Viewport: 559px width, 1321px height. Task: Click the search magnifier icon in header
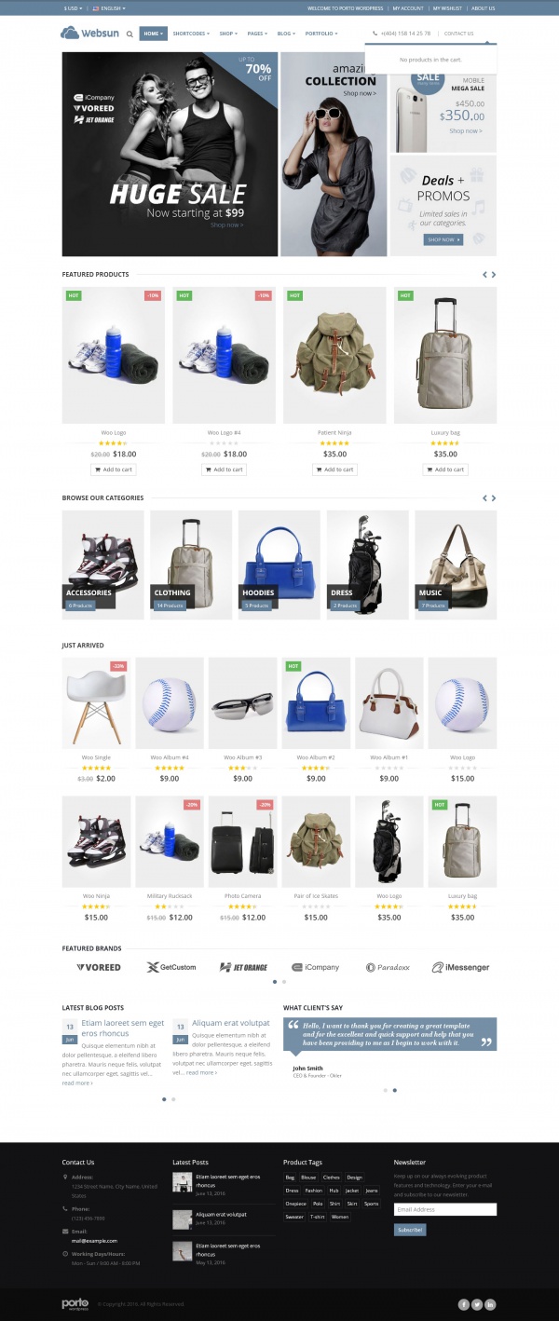130,34
